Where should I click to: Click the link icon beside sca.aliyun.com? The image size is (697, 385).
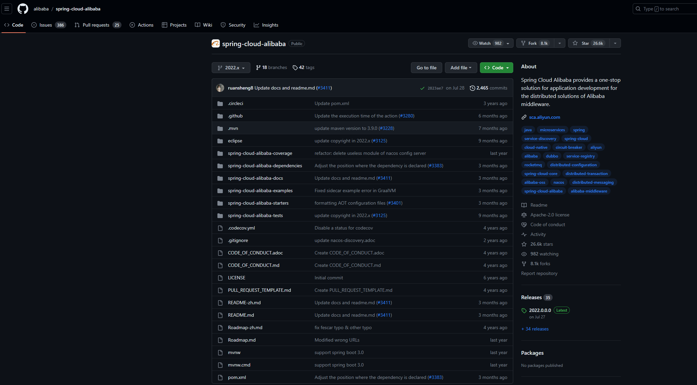(524, 117)
